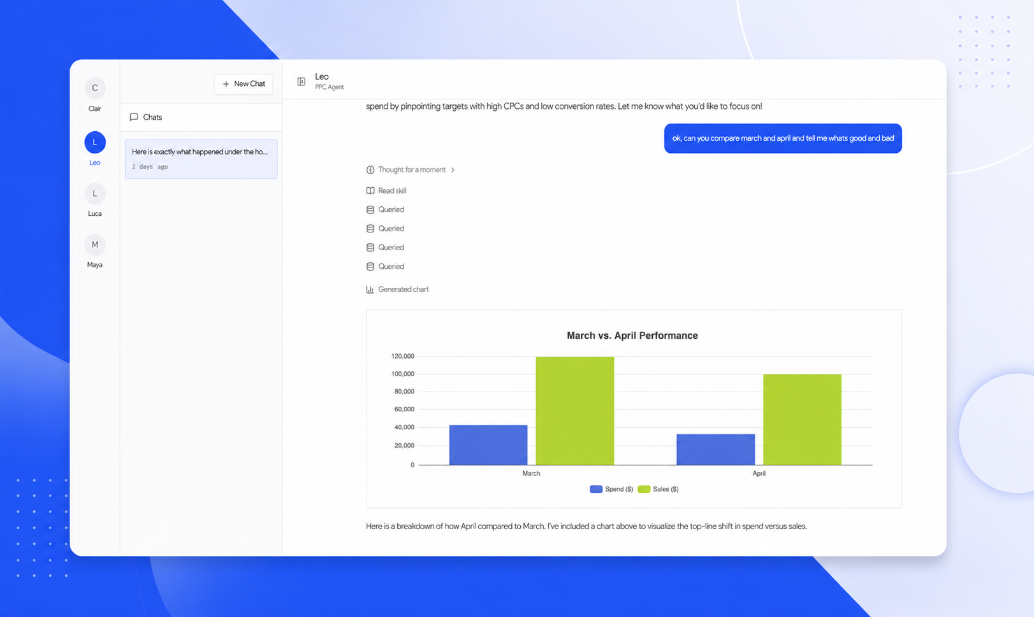Viewport: 1034px width, 617px height.
Task: Toggle Spend ($) legend series
Action: 611,489
